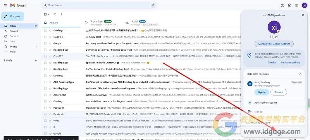Collapse the Hide more accounts chevron
Screen dimensions: 310x140
pos(300,74)
